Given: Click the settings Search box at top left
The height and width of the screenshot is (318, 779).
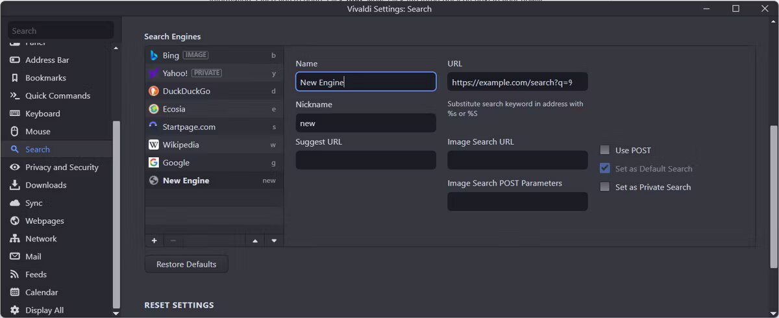Looking at the screenshot, I should pos(60,31).
